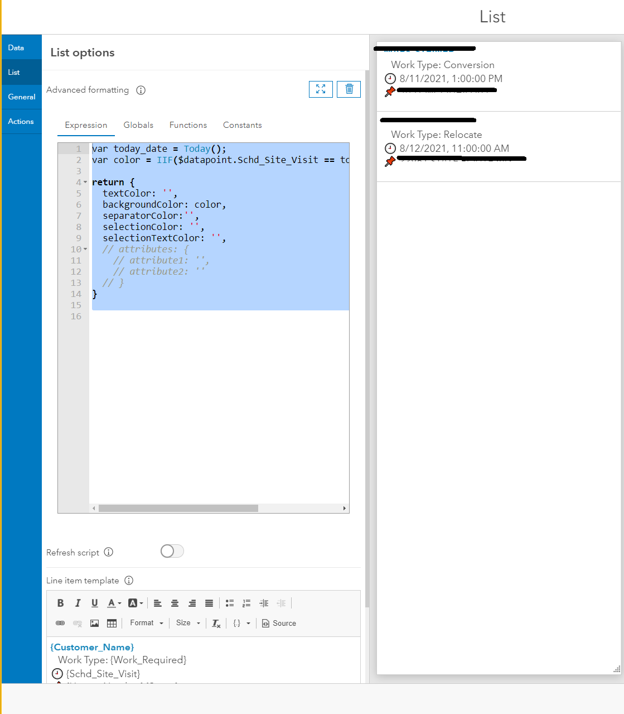Align text right

[192, 603]
